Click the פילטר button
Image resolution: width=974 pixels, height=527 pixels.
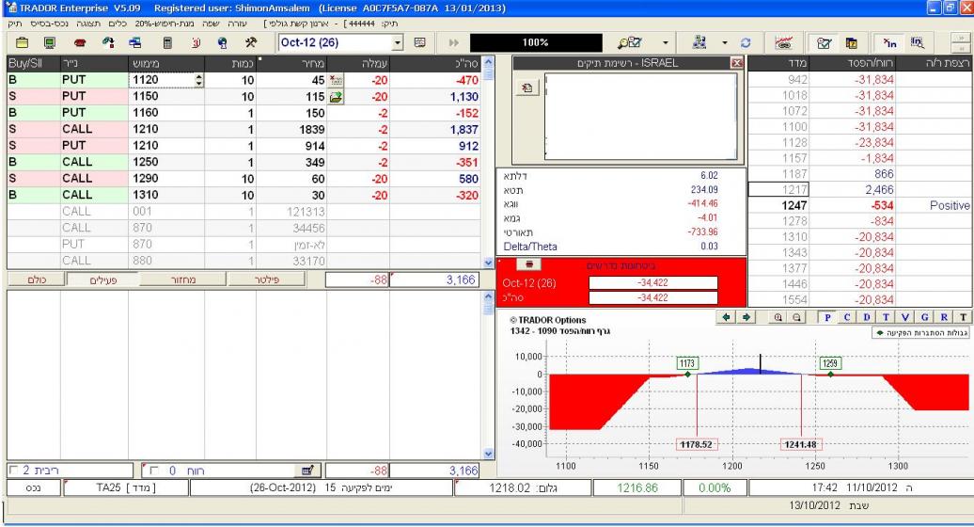point(273,279)
